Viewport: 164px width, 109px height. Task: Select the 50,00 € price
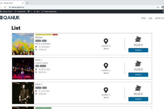point(138,45)
